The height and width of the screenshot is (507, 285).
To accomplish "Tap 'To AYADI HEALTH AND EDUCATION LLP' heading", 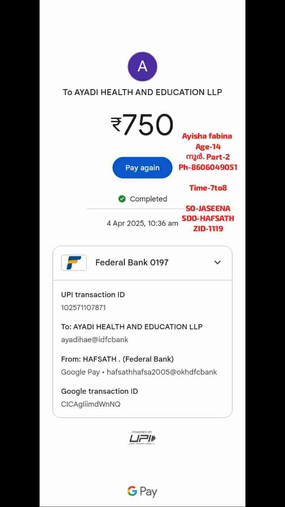I will pyautogui.click(x=142, y=92).
